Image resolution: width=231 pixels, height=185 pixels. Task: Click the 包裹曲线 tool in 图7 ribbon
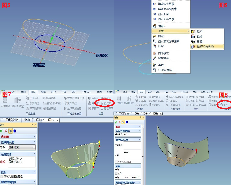(49, 108)
